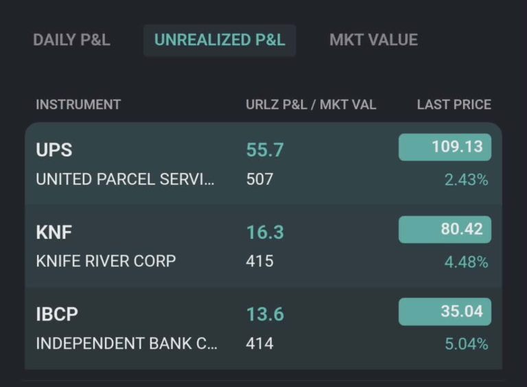527x387 pixels.
Task: Click the INSTRUMENT column header
Action: tap(78, 104)
